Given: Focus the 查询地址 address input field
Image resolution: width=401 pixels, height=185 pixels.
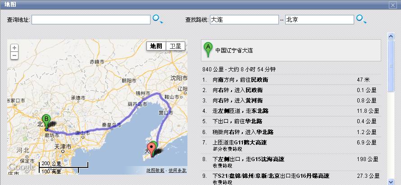Looking at the screenshot, I should [91, 19].
